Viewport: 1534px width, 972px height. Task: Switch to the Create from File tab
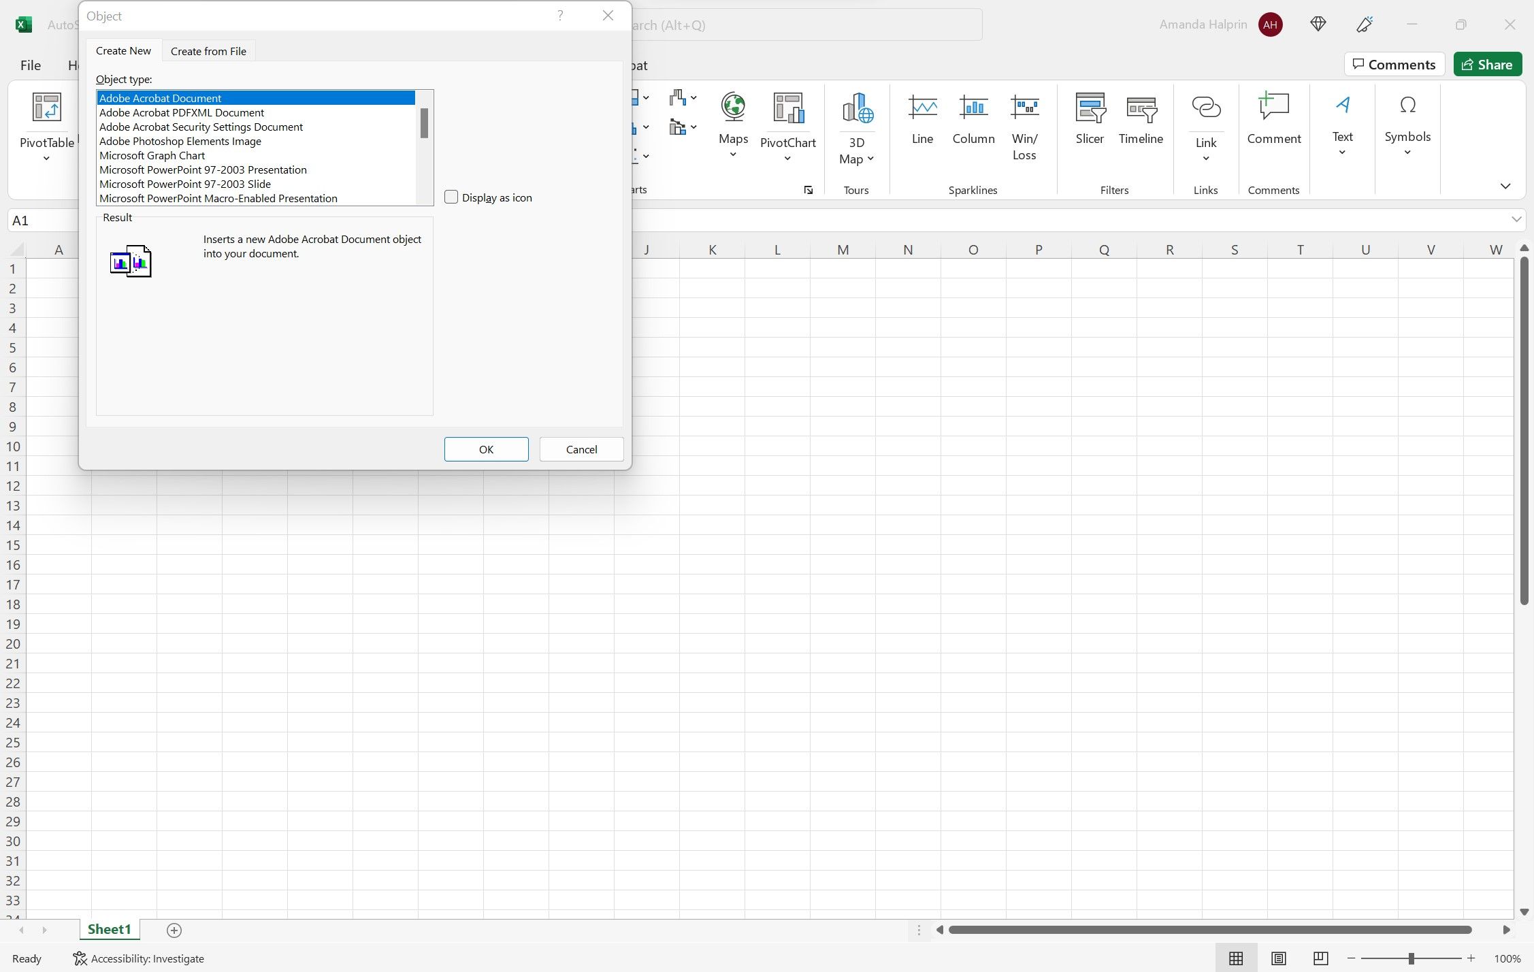pyautogui.click(x=208, y=50)
